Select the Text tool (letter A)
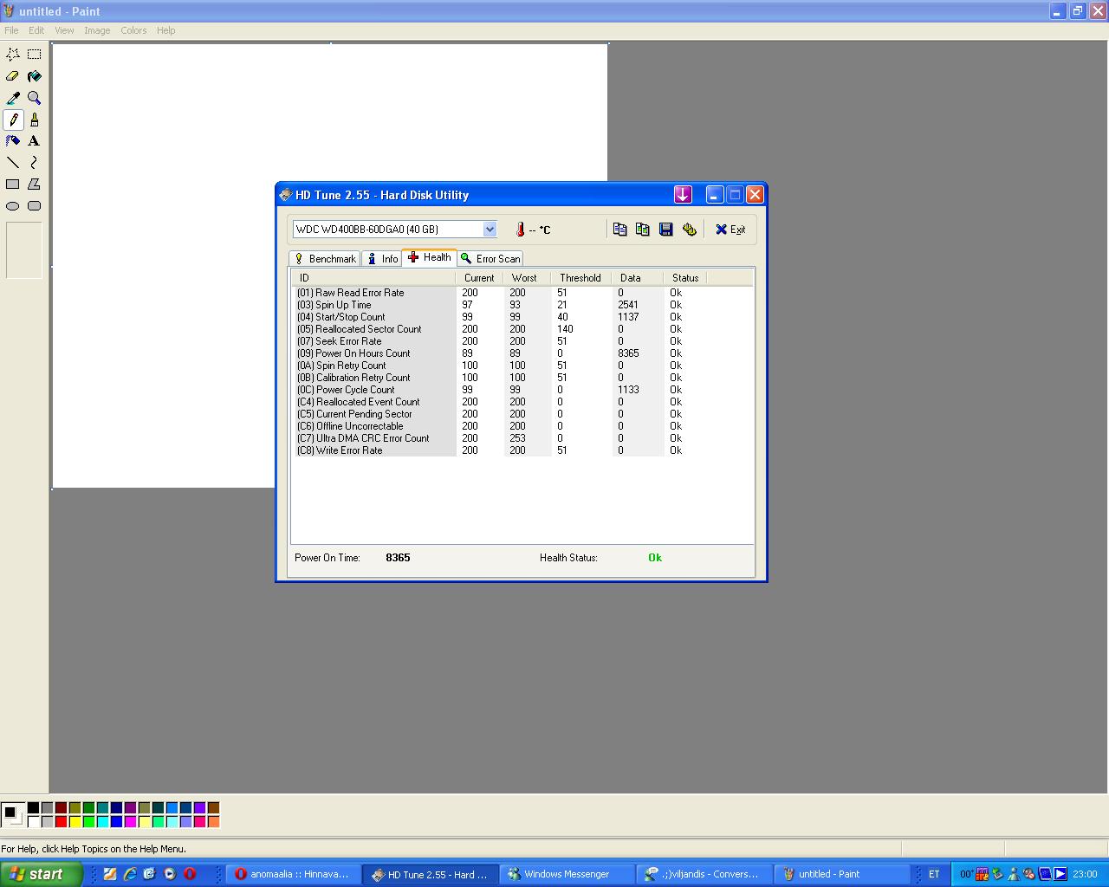1109x887 pixels. pyautogui.click(x=35, y=141)
